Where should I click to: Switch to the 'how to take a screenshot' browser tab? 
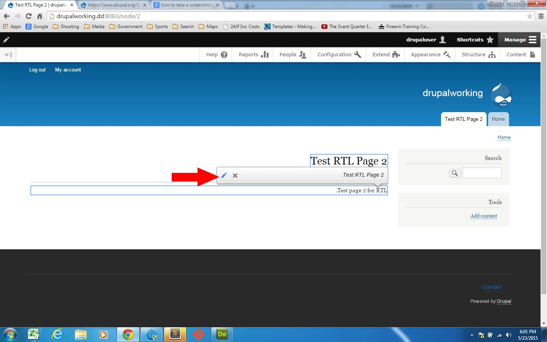click(183, 5)
